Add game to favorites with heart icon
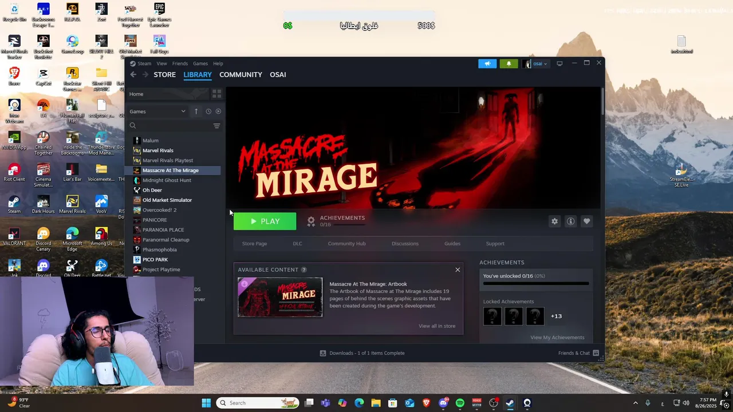 [586, 221]
